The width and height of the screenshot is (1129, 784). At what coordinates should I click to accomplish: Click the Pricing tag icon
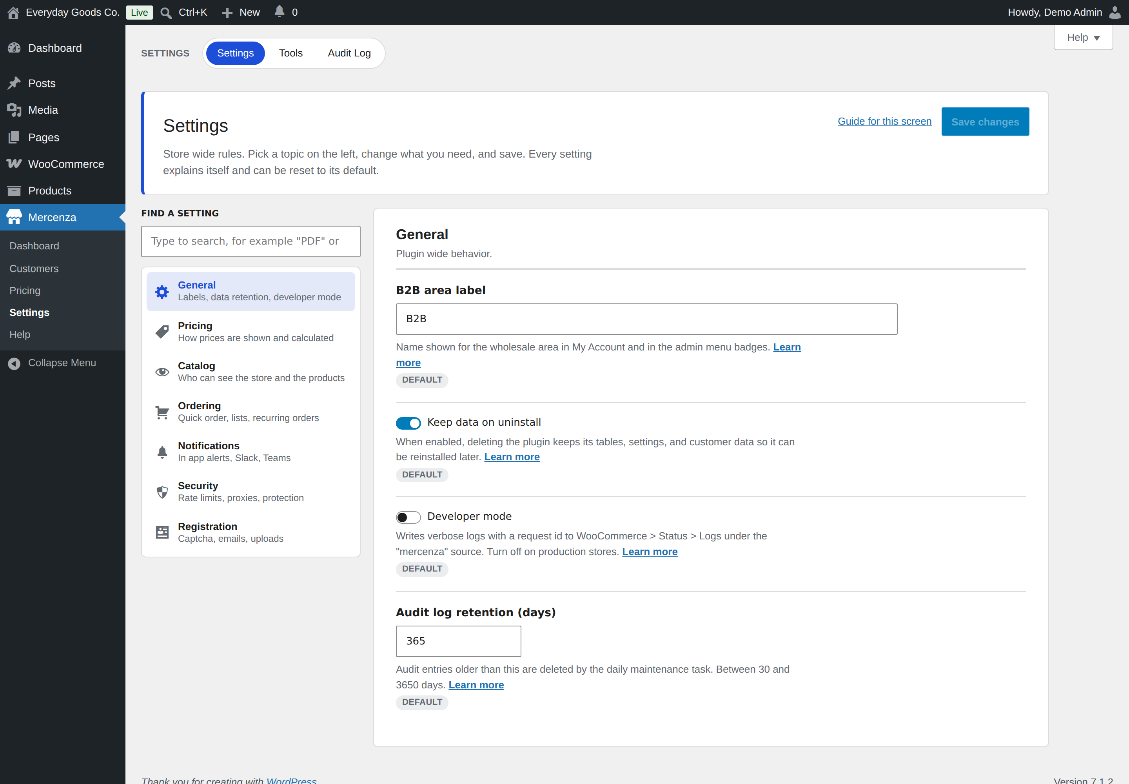coord(162,332)
